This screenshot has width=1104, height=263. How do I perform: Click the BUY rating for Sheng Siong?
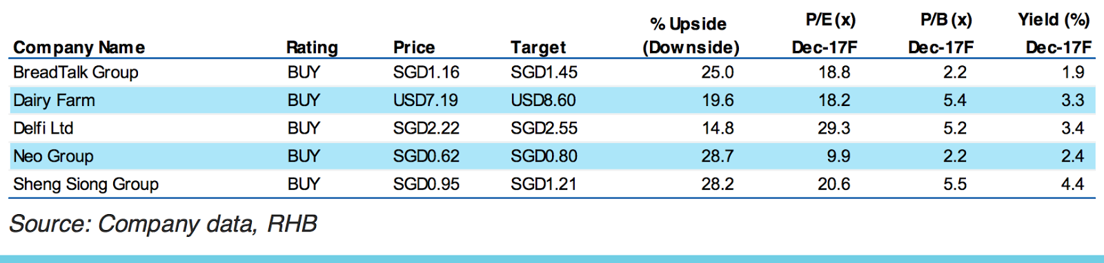[x=304, y=185]
